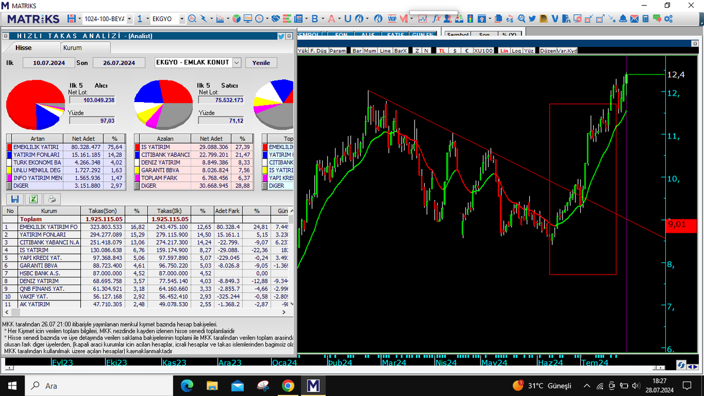Image resolution: width=704 pixels, height=396 pixels.
Task: Open dropdown arrow beside red A icon
Action: (339, 19)
